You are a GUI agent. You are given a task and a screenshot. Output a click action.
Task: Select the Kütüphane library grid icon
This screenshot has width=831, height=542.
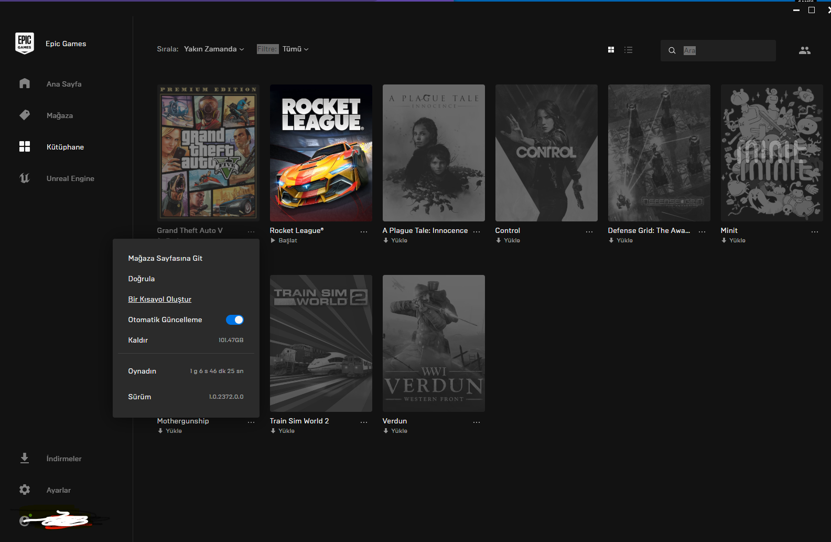tap(25, 146)
